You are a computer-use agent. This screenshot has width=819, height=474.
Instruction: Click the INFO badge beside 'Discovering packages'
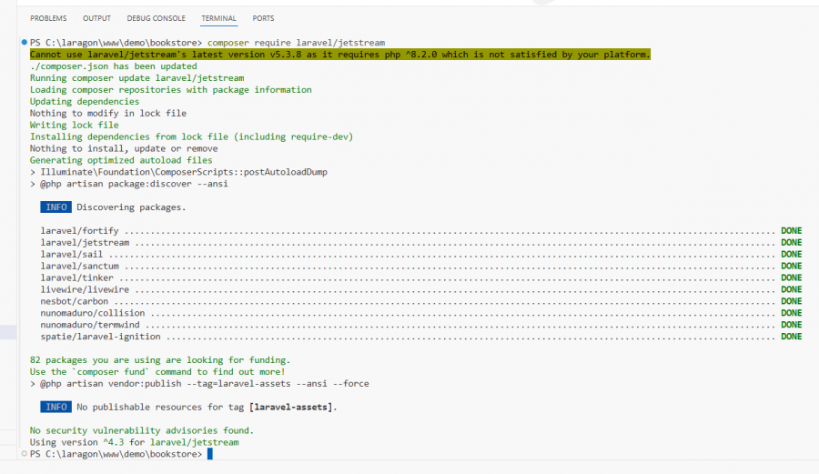click(56, 207)
